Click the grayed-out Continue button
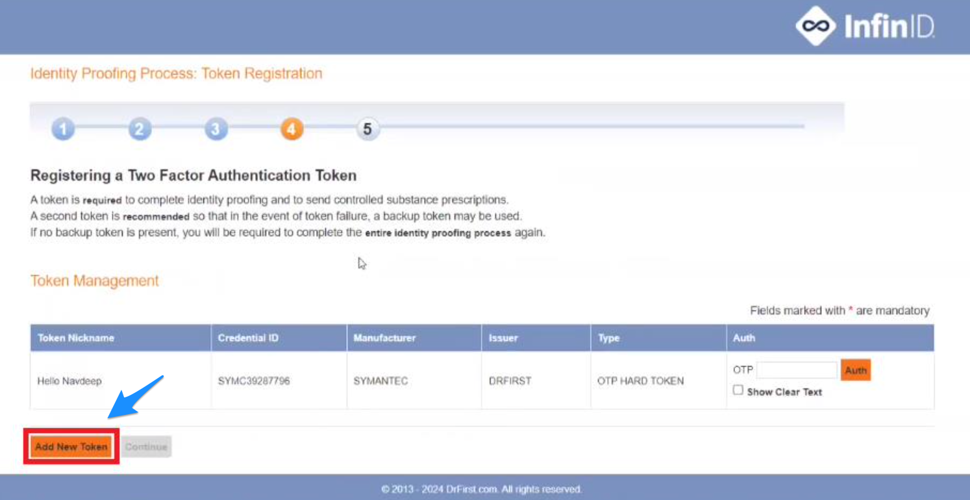The image size is (970, 500). pyautogui.click(x=145, y=446)
